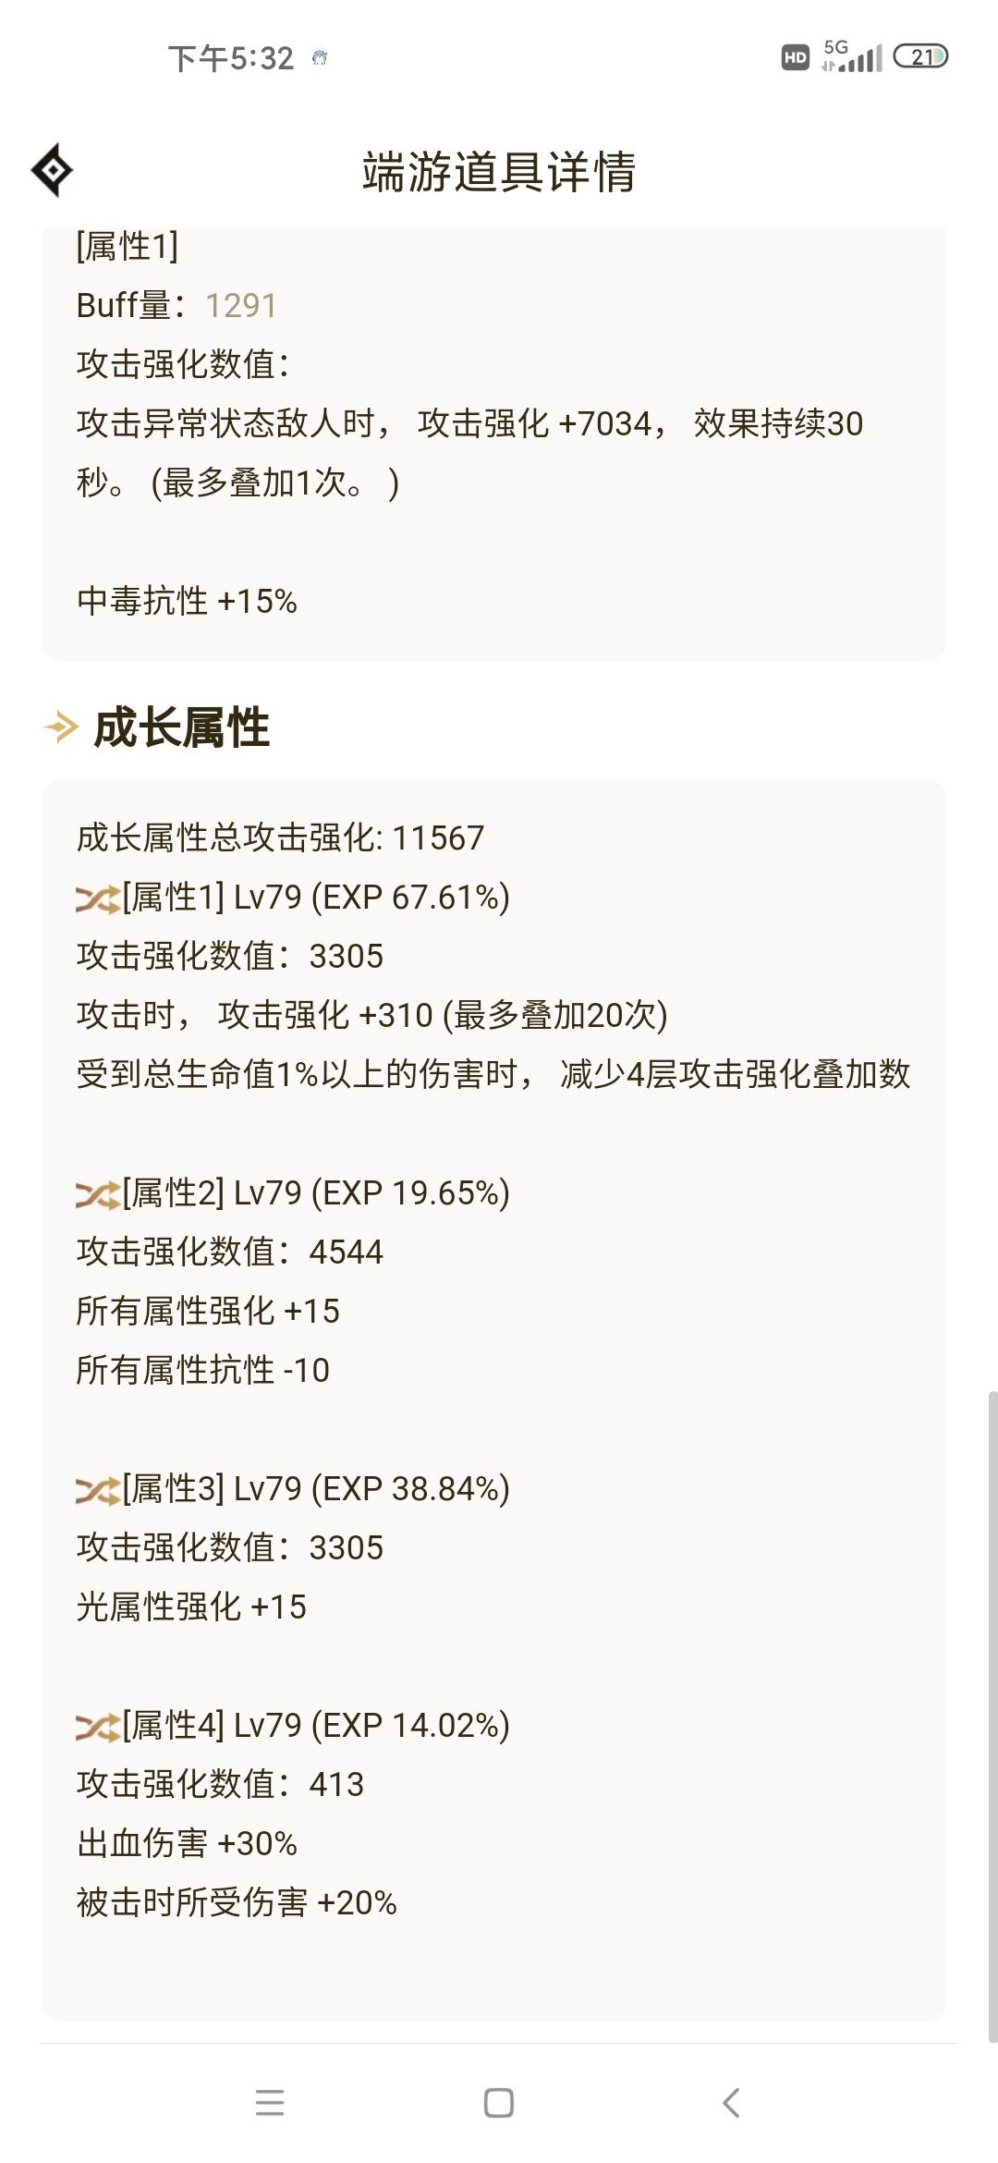Tap the shuffle icon beside 属性4 Lv79
The height and width of the screenshot is (2163, 998).
coord(97,1727)
